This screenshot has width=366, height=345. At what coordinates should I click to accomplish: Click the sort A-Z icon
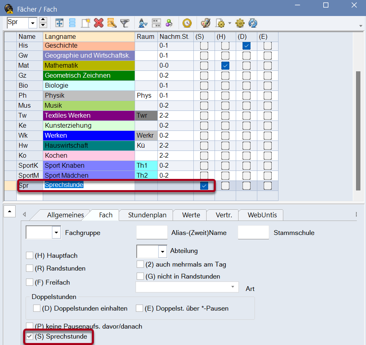click(143, 23)
